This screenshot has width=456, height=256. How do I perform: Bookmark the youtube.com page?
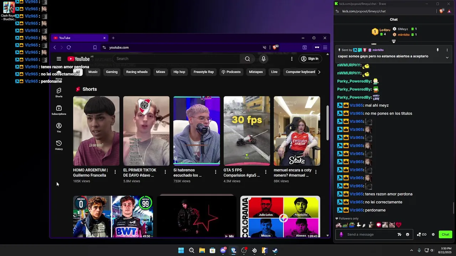95,47
